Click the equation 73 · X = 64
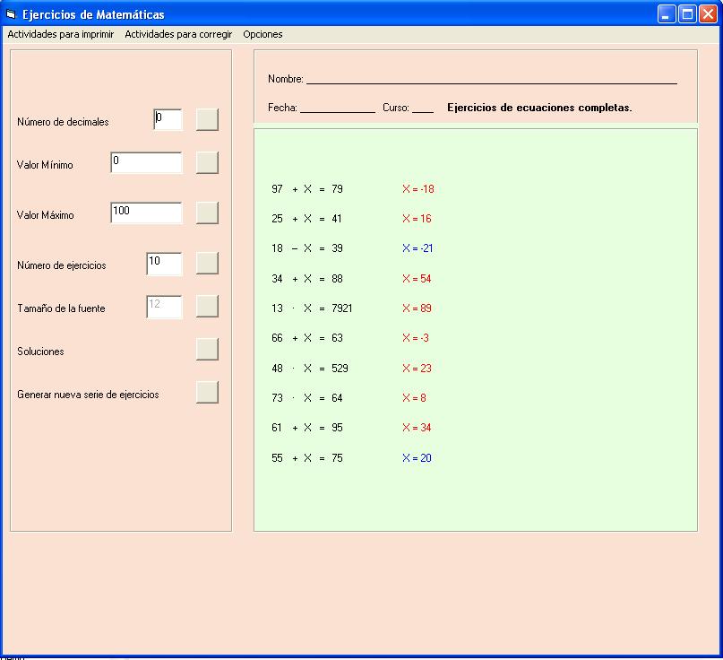 tap(307, 398)
